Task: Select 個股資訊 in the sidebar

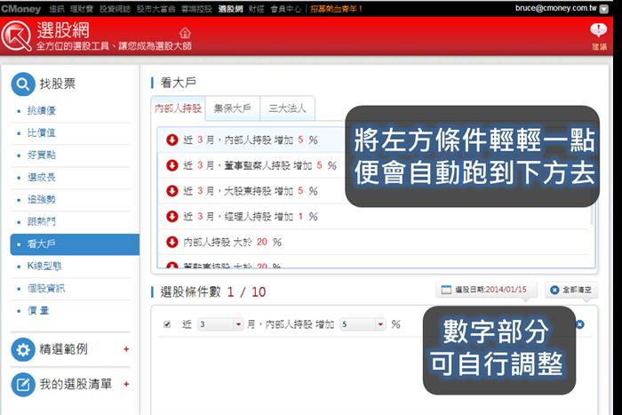Action: 46,289
